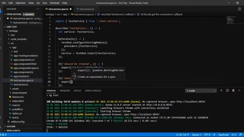Change indentation via Spaces: 2
Screen dimensions: 244x137
(197, 135)
